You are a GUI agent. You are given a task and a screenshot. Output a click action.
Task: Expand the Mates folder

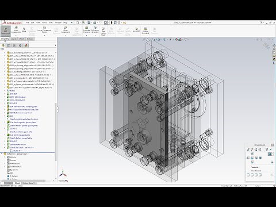point(5,91)
